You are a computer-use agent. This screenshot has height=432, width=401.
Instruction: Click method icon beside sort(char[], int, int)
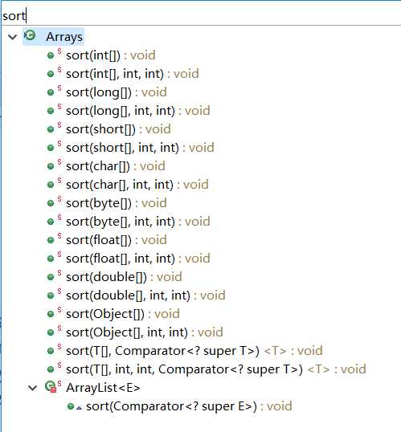pos(51,185)
